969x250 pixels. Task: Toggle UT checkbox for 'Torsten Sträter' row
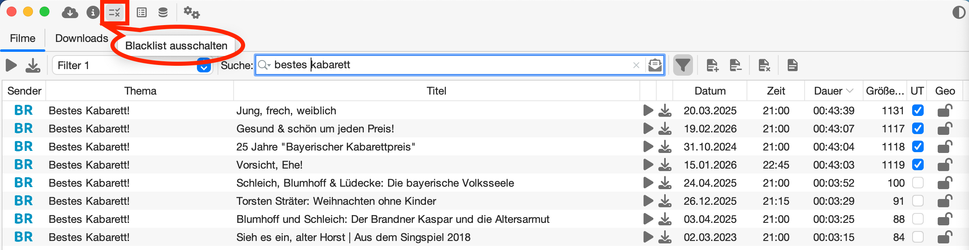(x=918, y=201)
